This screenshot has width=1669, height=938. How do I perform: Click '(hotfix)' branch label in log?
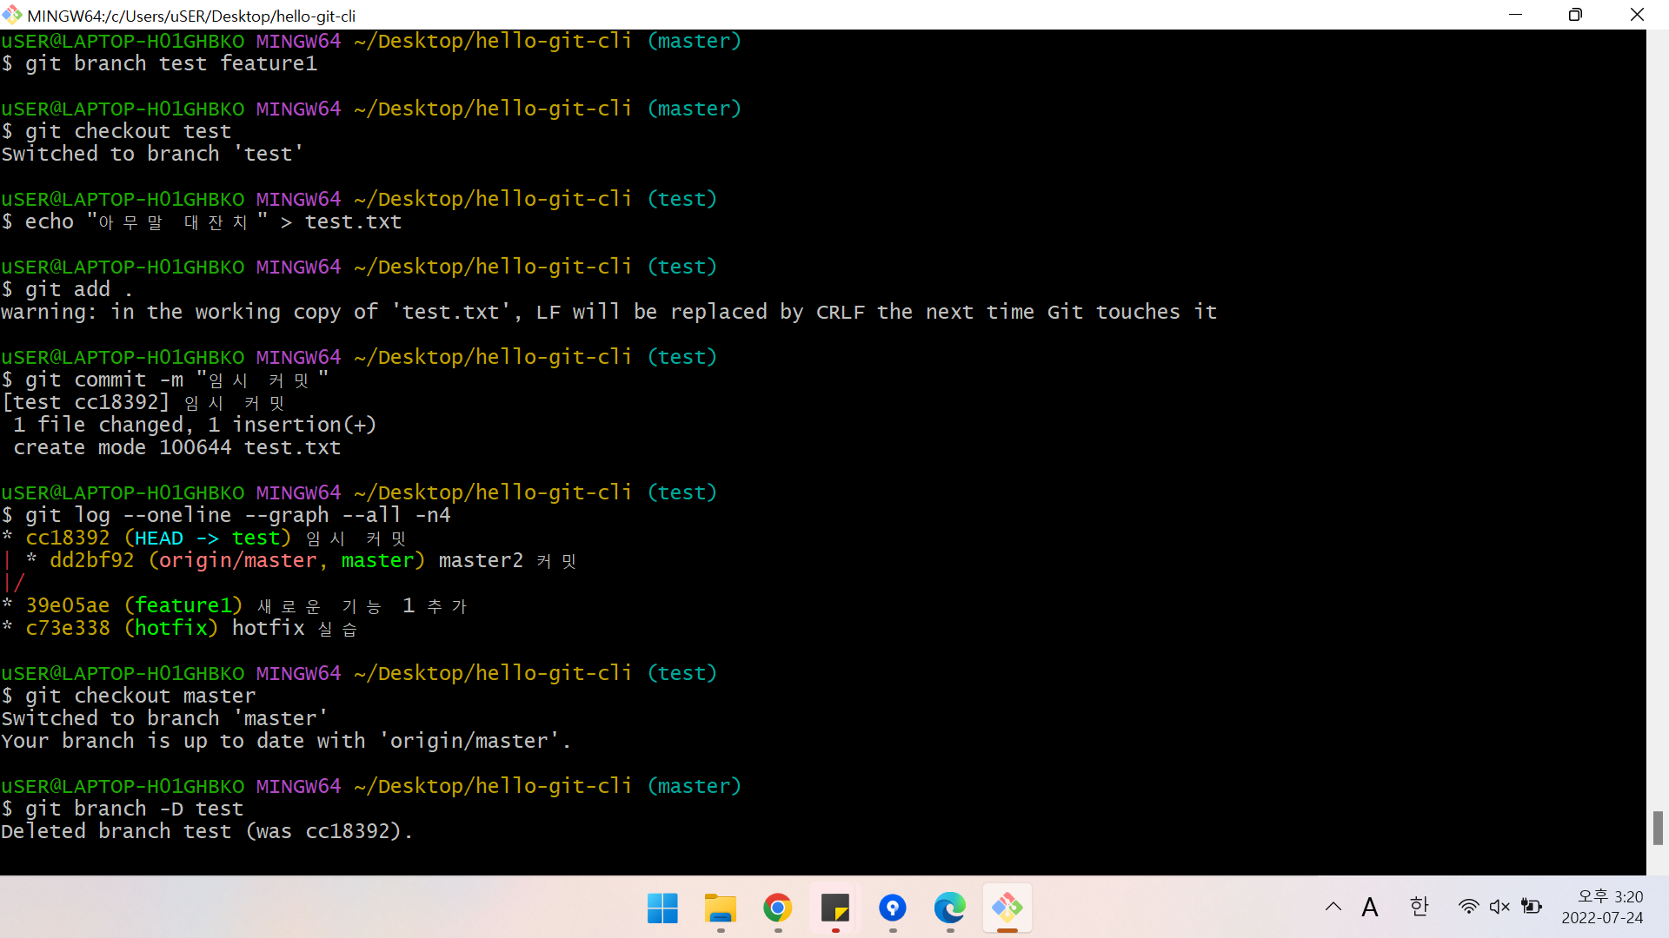(x=171, y=628)
